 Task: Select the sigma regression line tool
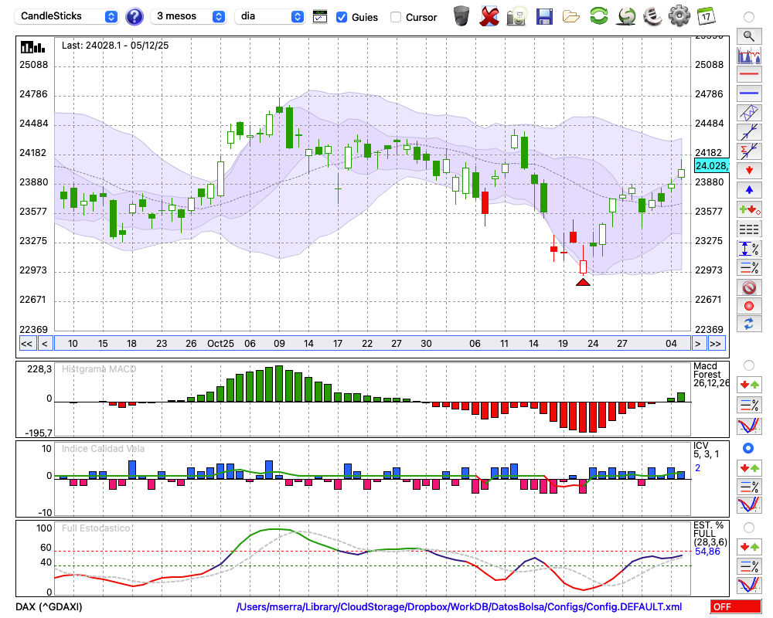749,151
